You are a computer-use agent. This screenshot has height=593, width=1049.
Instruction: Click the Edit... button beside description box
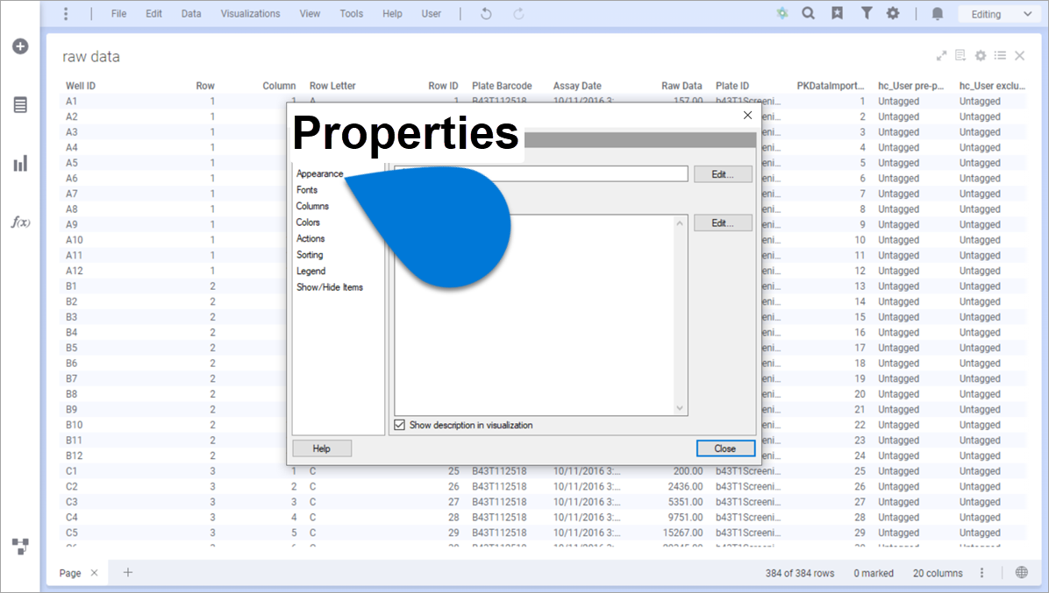point(723,223)
